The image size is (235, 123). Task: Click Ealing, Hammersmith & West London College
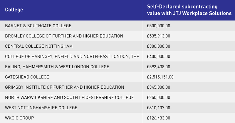click(x=57, y=67)
